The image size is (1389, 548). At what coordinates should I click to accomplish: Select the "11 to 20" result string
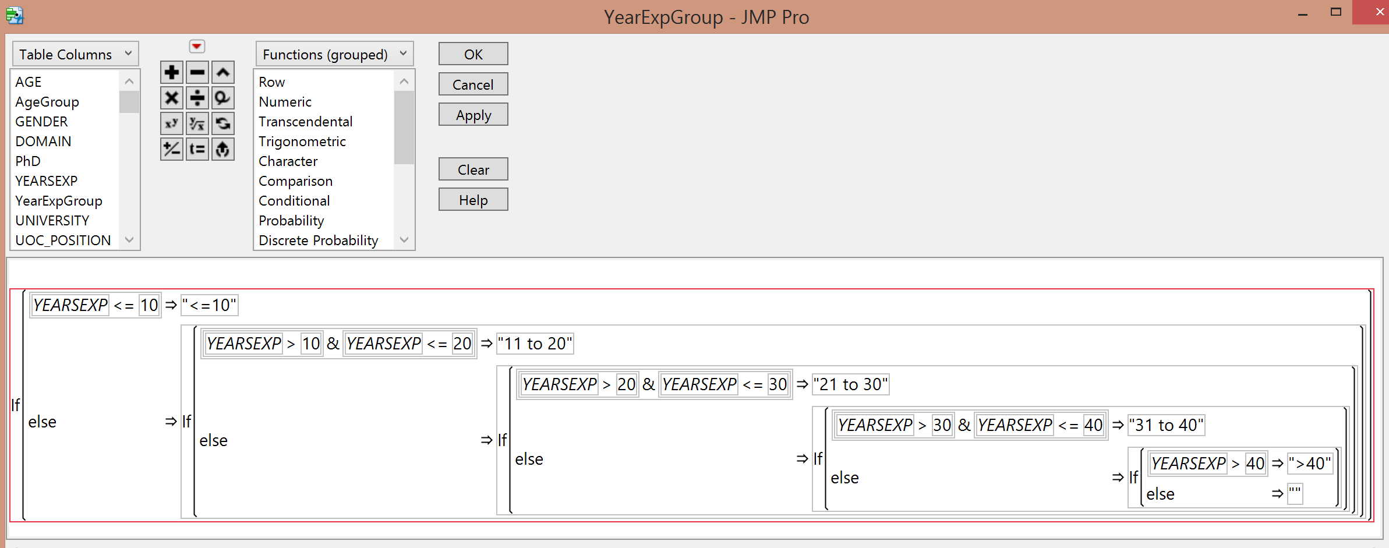[535, 344]
